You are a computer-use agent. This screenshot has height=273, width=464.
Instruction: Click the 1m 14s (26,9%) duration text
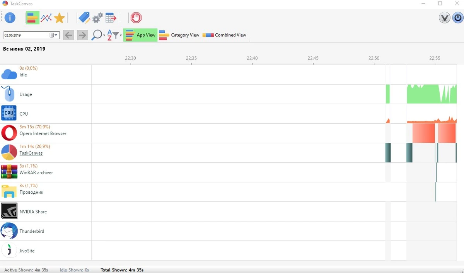pyautogui.click(x=35, y=147)
